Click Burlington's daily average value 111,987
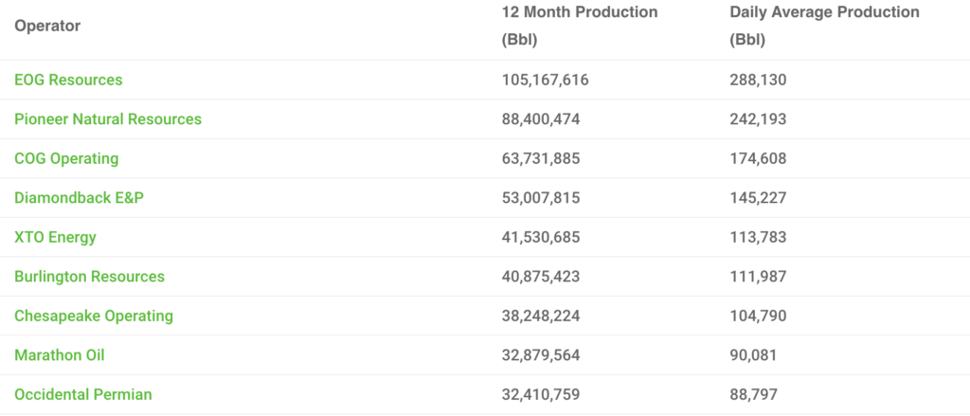The image size is (970, 416). pyautogui.click(x=758, y=277)
